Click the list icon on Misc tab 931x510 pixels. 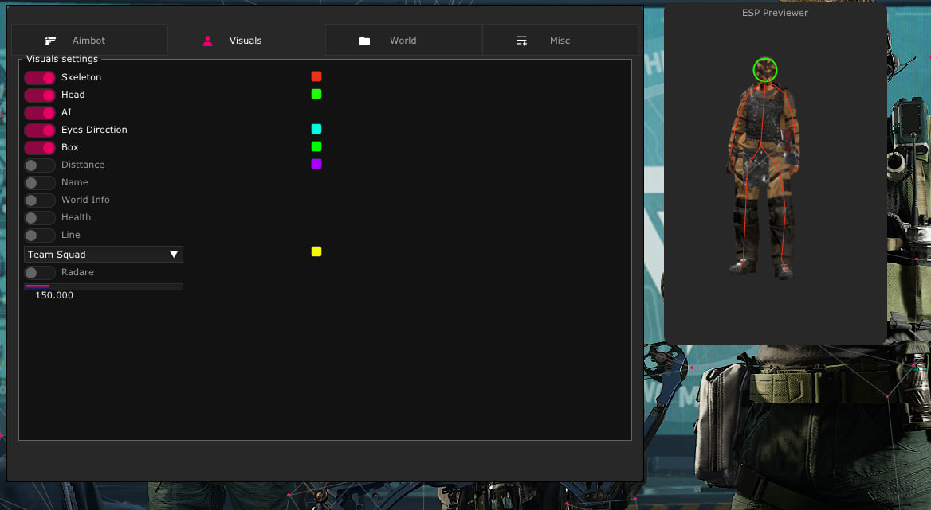pyautogui.click(x=521, y=41)
